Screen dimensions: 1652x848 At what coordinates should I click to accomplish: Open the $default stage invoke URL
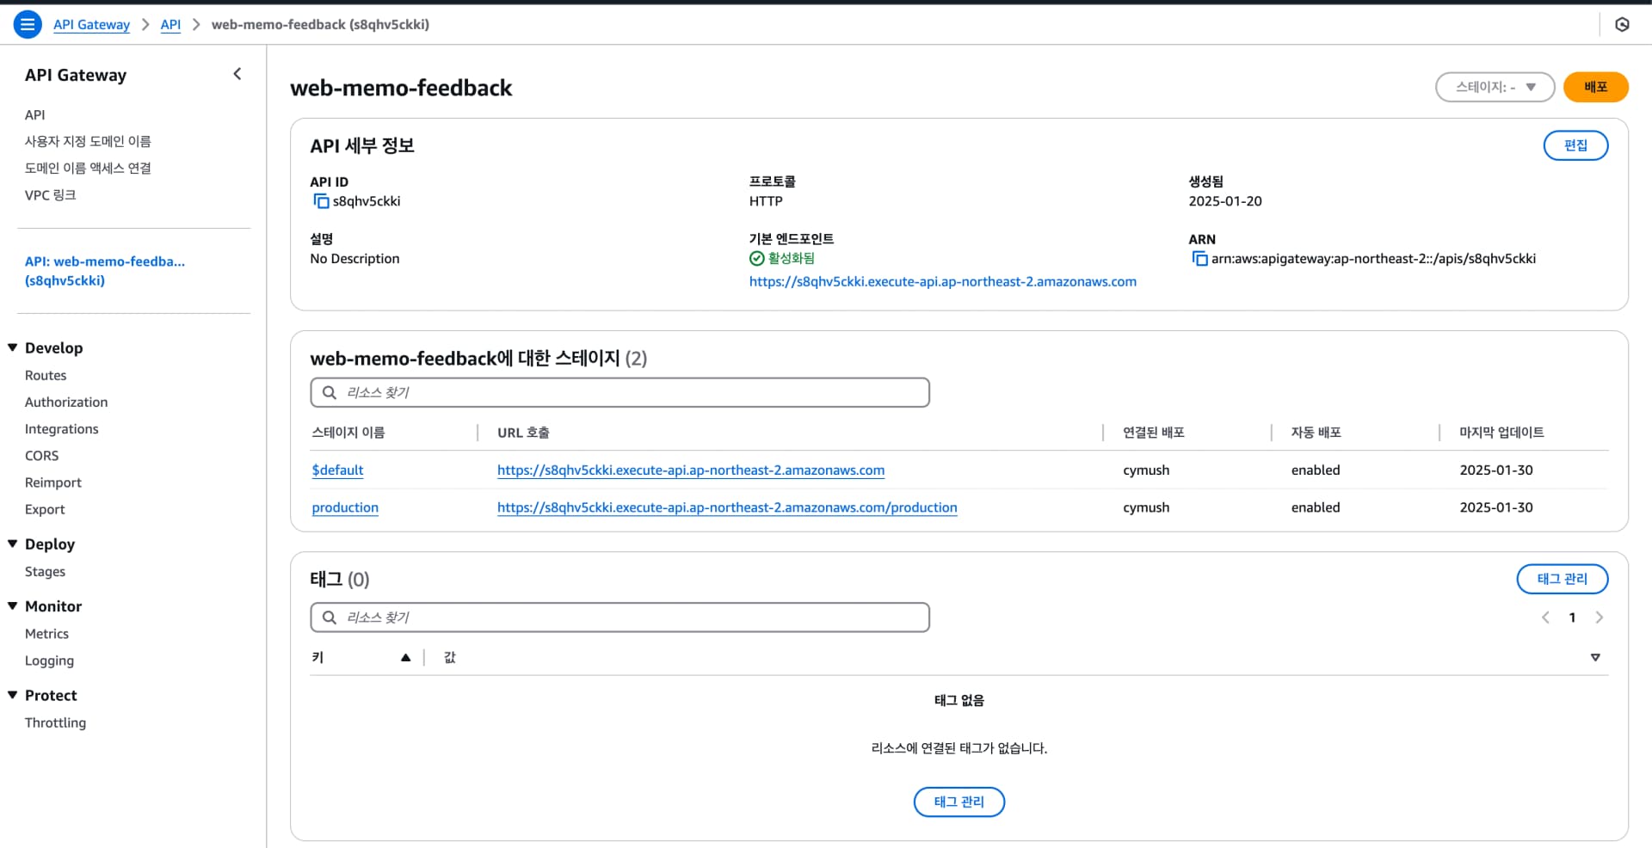(x=691, y=470)
